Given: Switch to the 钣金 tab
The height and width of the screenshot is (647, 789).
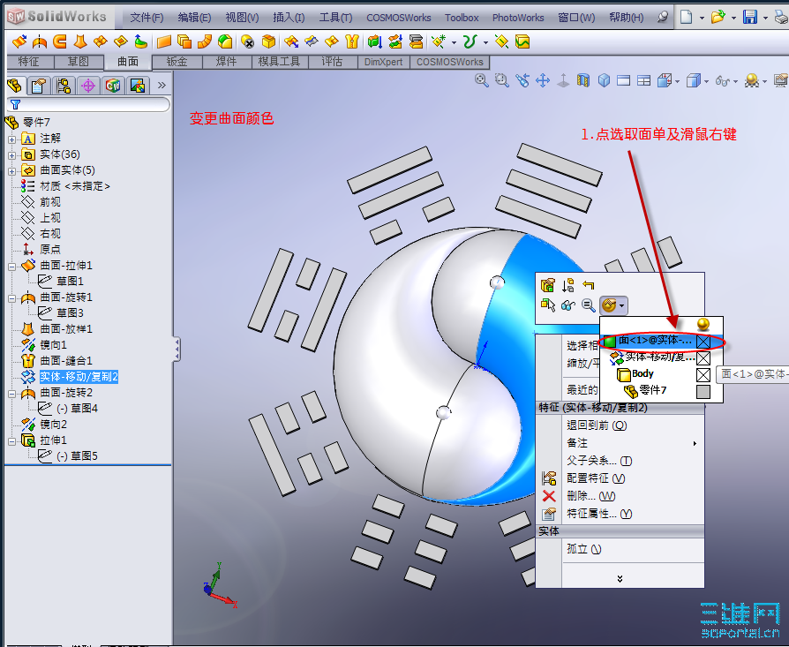Looking at the screenshot, I should pyautogui.click(x=177, y=62).
